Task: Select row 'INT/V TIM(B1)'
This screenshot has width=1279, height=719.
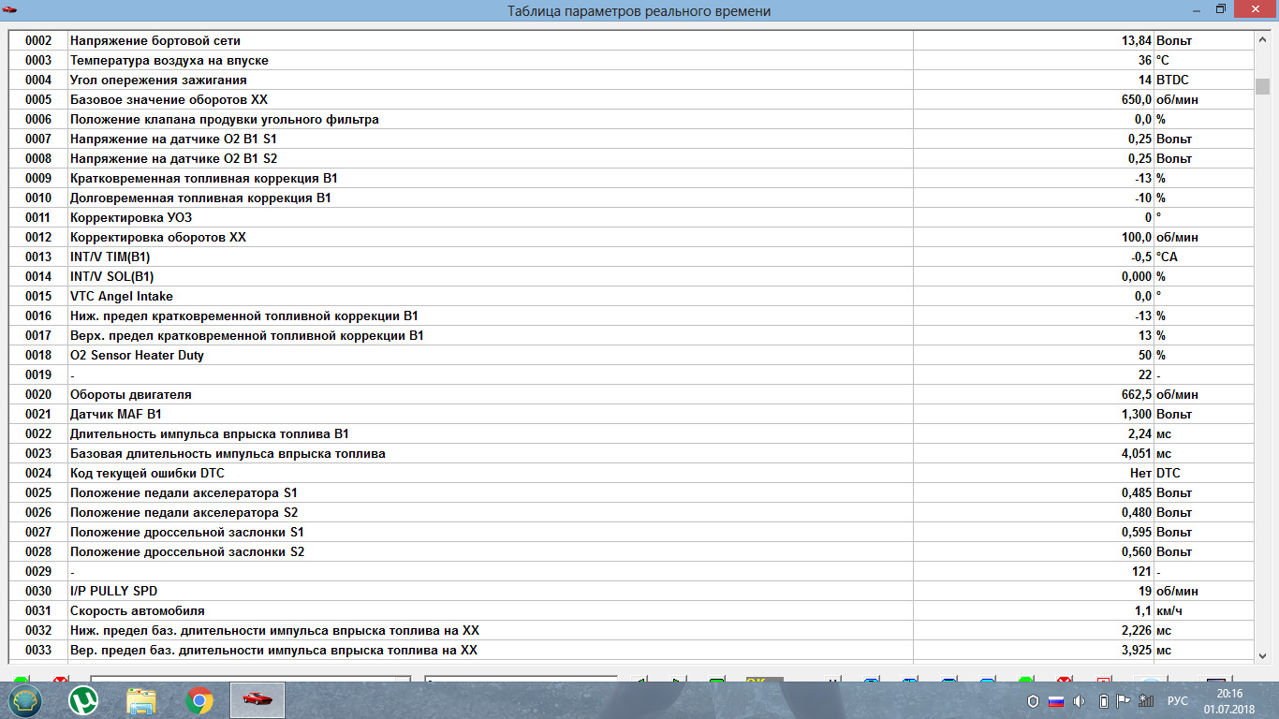Action: [x=631, y=257]
